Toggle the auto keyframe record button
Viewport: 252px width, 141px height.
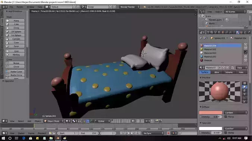pos(168,133)
